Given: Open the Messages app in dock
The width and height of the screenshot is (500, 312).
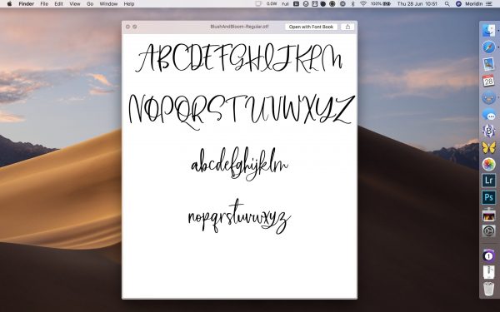Looking at the screenshot, I should coord(488,114).
